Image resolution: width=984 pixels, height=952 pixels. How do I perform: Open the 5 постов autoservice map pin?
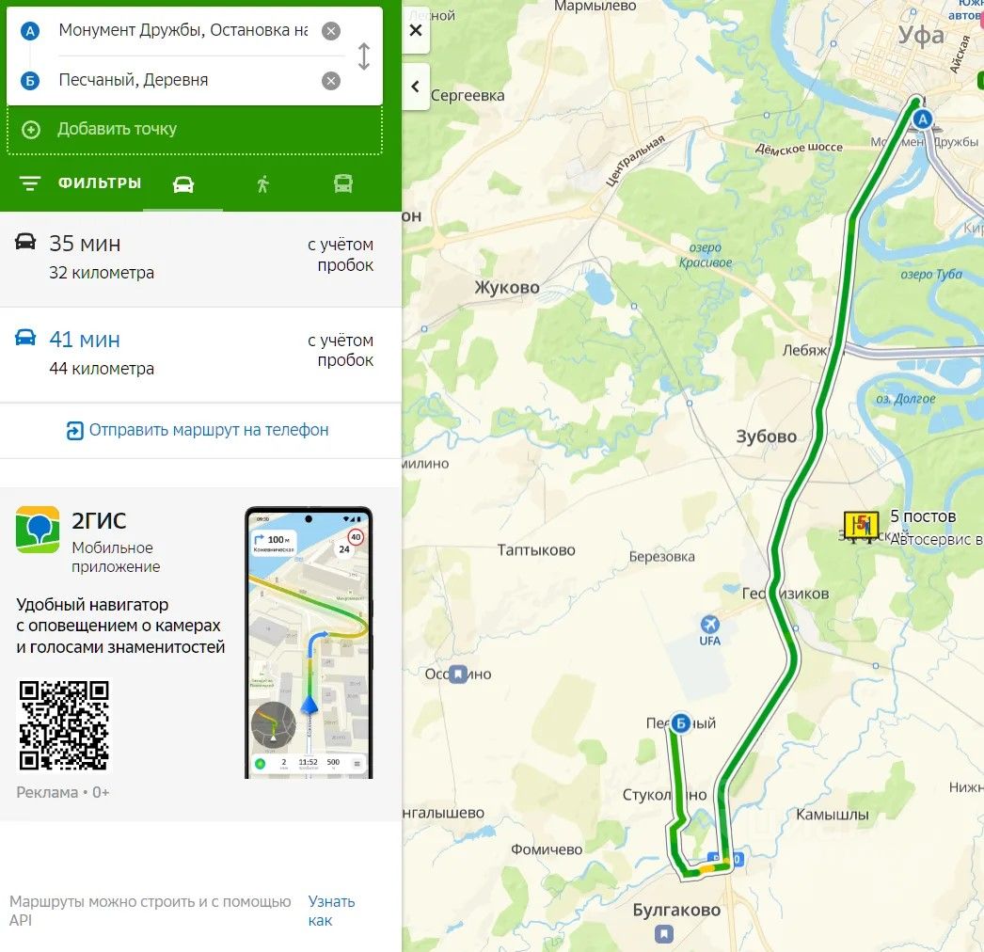861,525
